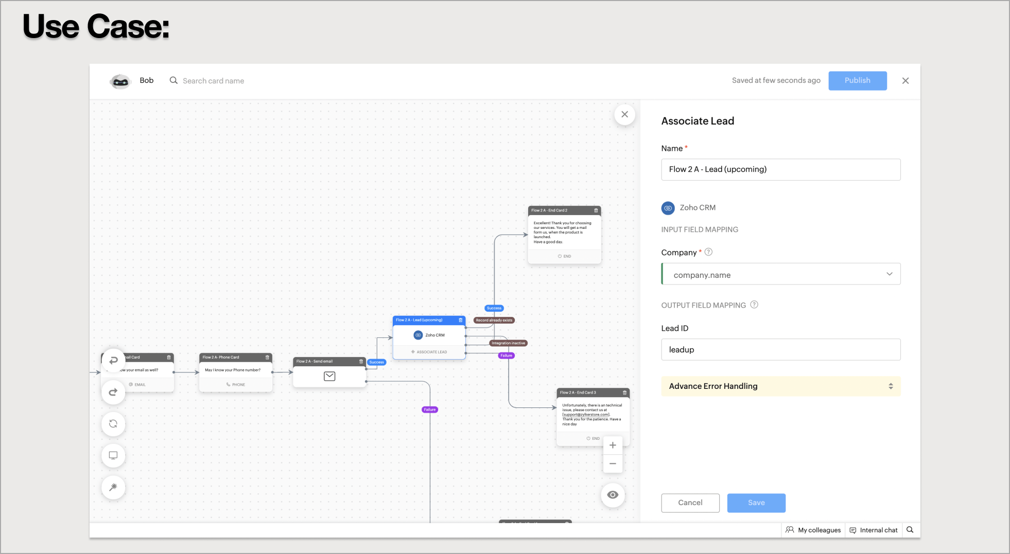Click help icon next to Company
The width and height of the screenshot is (1010, 554).
[x=708, y=252]
